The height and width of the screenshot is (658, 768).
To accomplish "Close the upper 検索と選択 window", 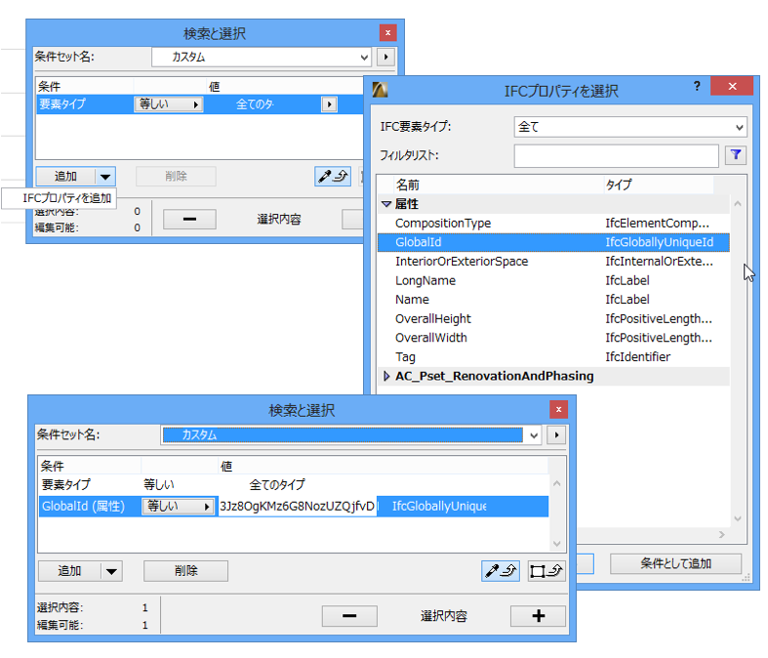I will tap(388, 33).
